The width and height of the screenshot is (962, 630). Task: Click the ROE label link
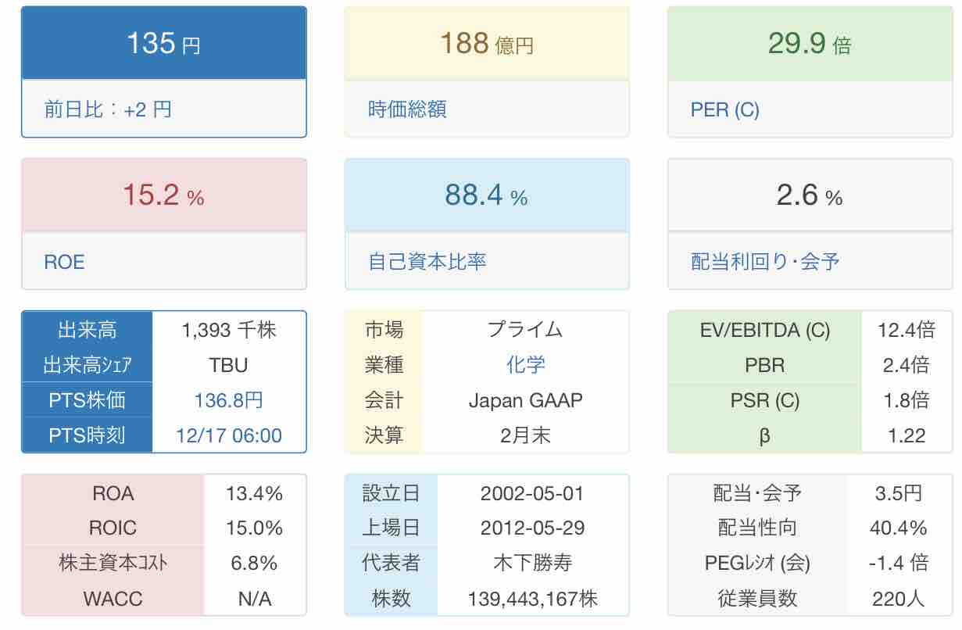tap(64, 262)
